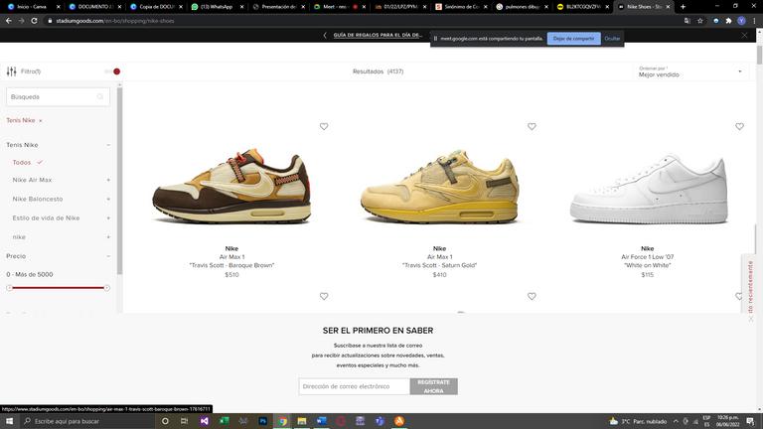Add Air Force 1 Low '07 to wishlist
Screen dimensions: 763x429
pos(739,126)
